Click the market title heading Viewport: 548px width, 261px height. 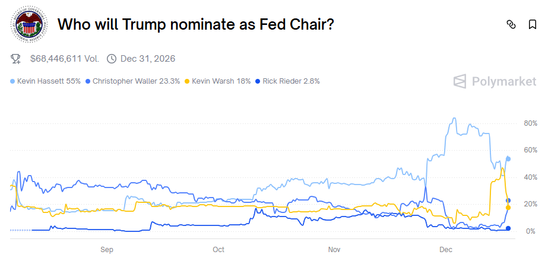[x=195, y=24]
